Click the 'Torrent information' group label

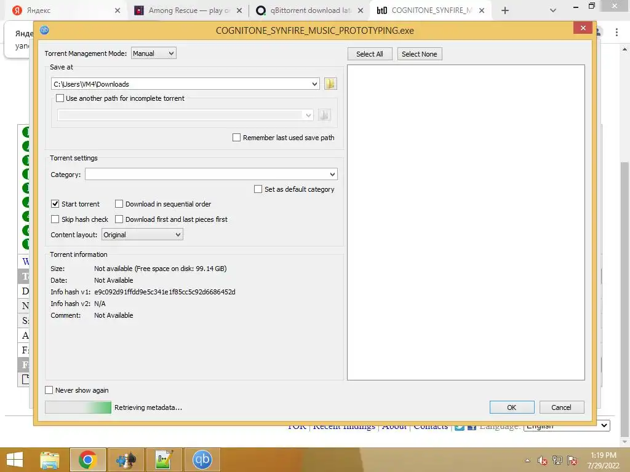click(x=78, y=254)
